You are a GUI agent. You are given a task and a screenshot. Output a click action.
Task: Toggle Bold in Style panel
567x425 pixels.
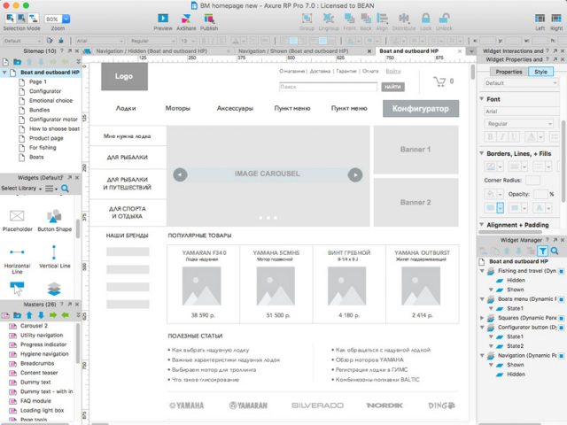(490, 136)
